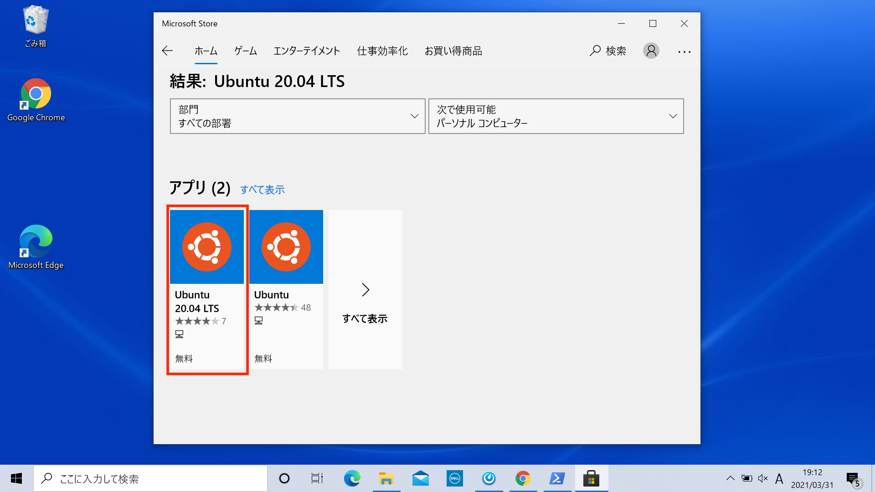Open the 仕事効率化 tab
The image size is (875, 492).
coord(382,51)
